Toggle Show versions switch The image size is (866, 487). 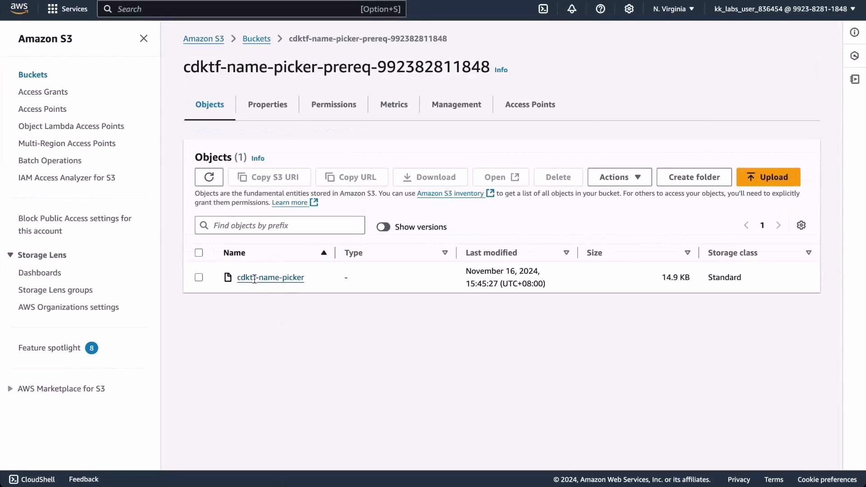point(383,227)
